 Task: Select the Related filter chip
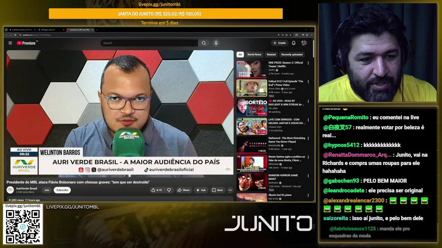coord(271,54)
